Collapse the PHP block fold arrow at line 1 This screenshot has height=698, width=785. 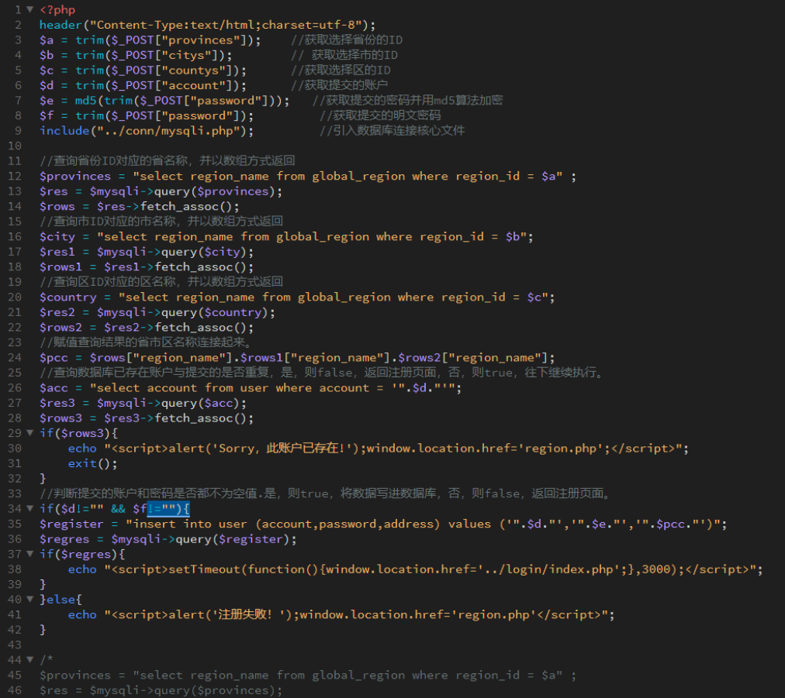[x=30, y=9]
